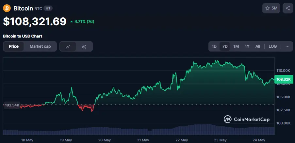Click the Bitcoin to USD Chart heading

coord(23,36)
